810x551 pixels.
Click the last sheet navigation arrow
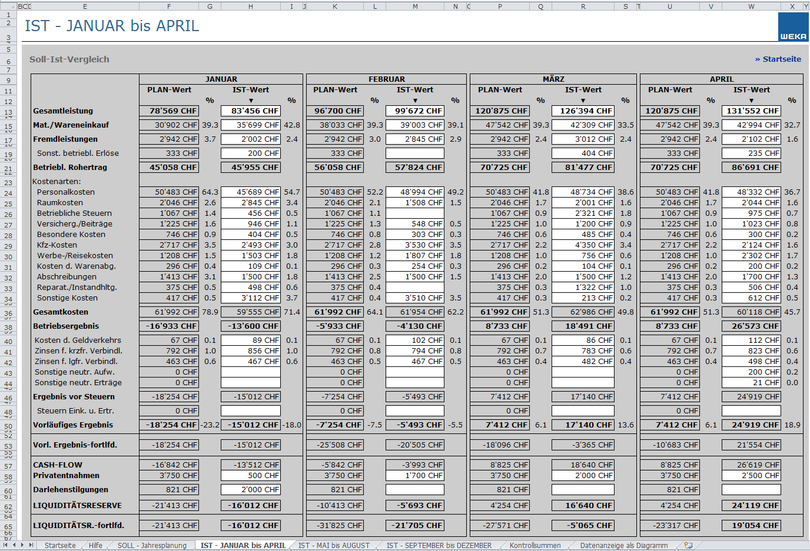(x=31, y=545)
